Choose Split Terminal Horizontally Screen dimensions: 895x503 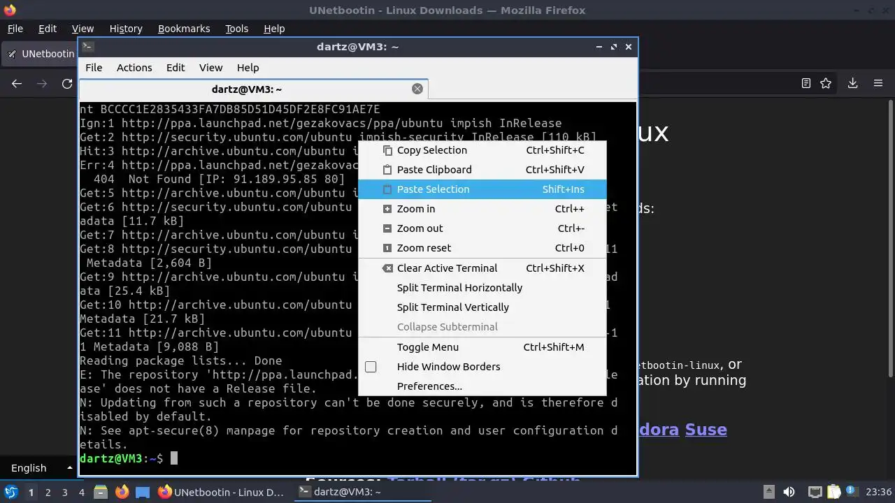click(x=482, y=288)
